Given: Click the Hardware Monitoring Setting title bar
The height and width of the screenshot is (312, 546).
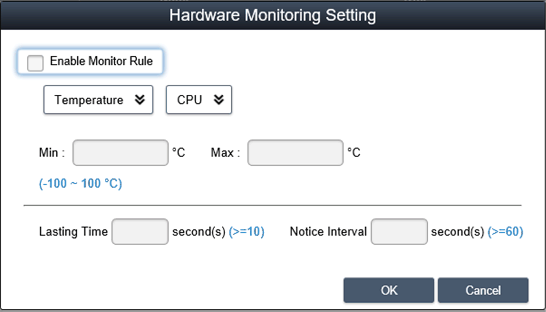Looking at the screenshot, I should 272,15.
